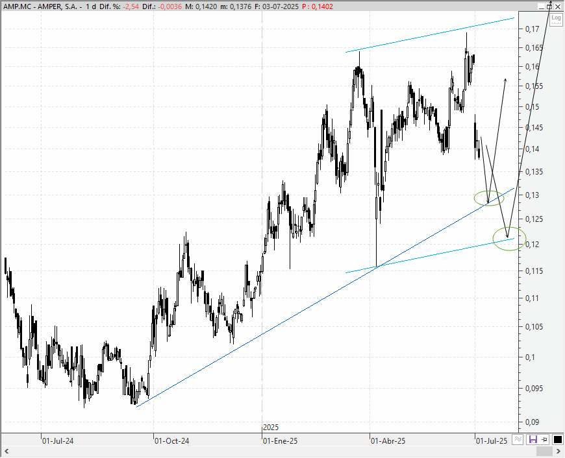This screenshot has height=458, width=565.
Task: Click the '0,105' price axis label
Action: click(x=534, y=327)
